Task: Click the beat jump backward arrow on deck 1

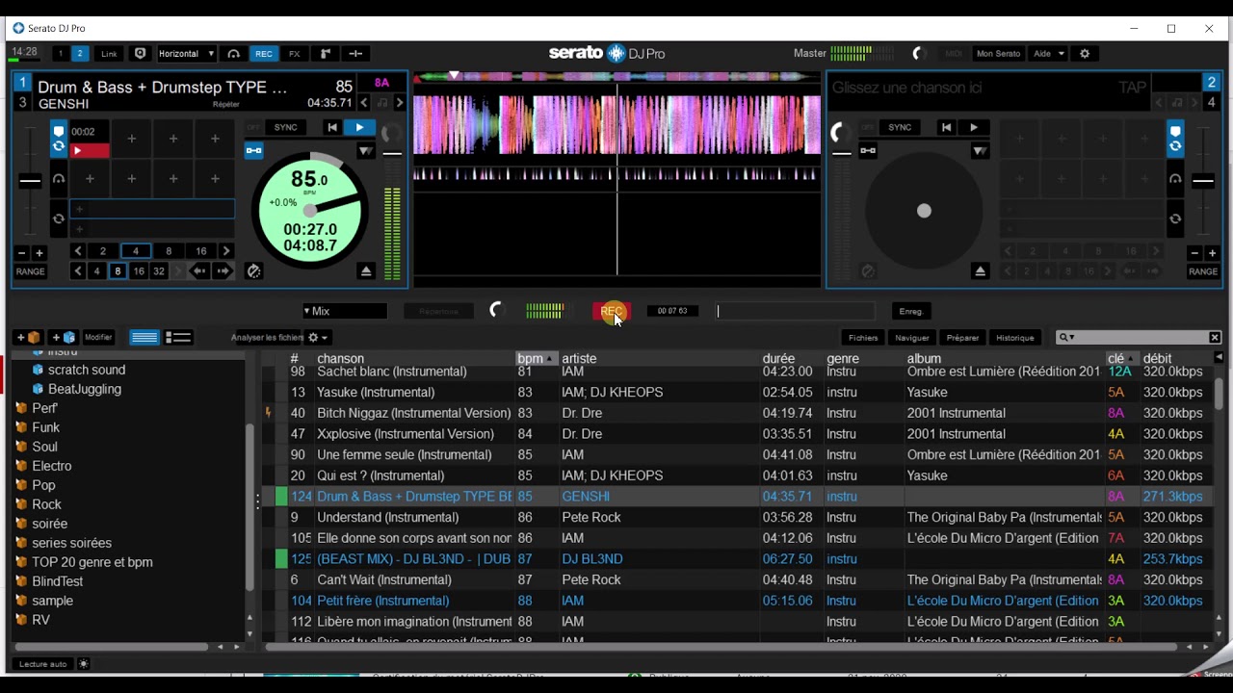Action: pyautogui.click(x=198, y=271)
